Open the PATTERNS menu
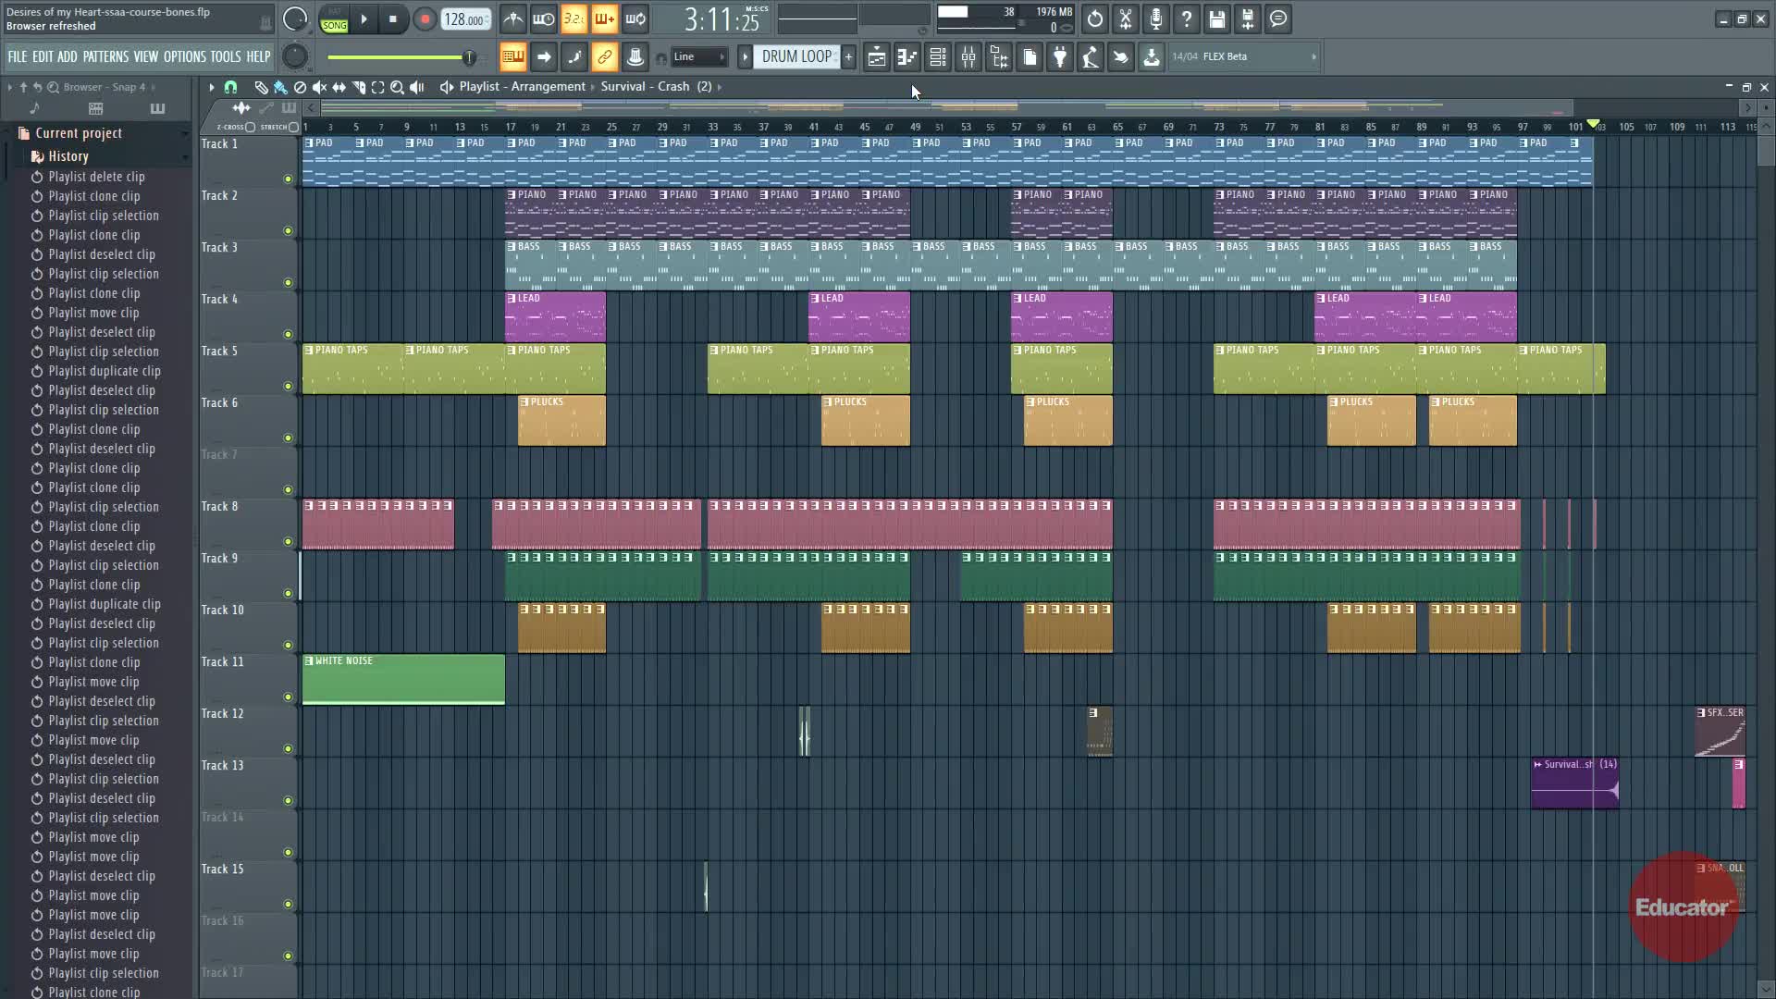The height and width of the screenshot is (999, 1776). (105, 57)
